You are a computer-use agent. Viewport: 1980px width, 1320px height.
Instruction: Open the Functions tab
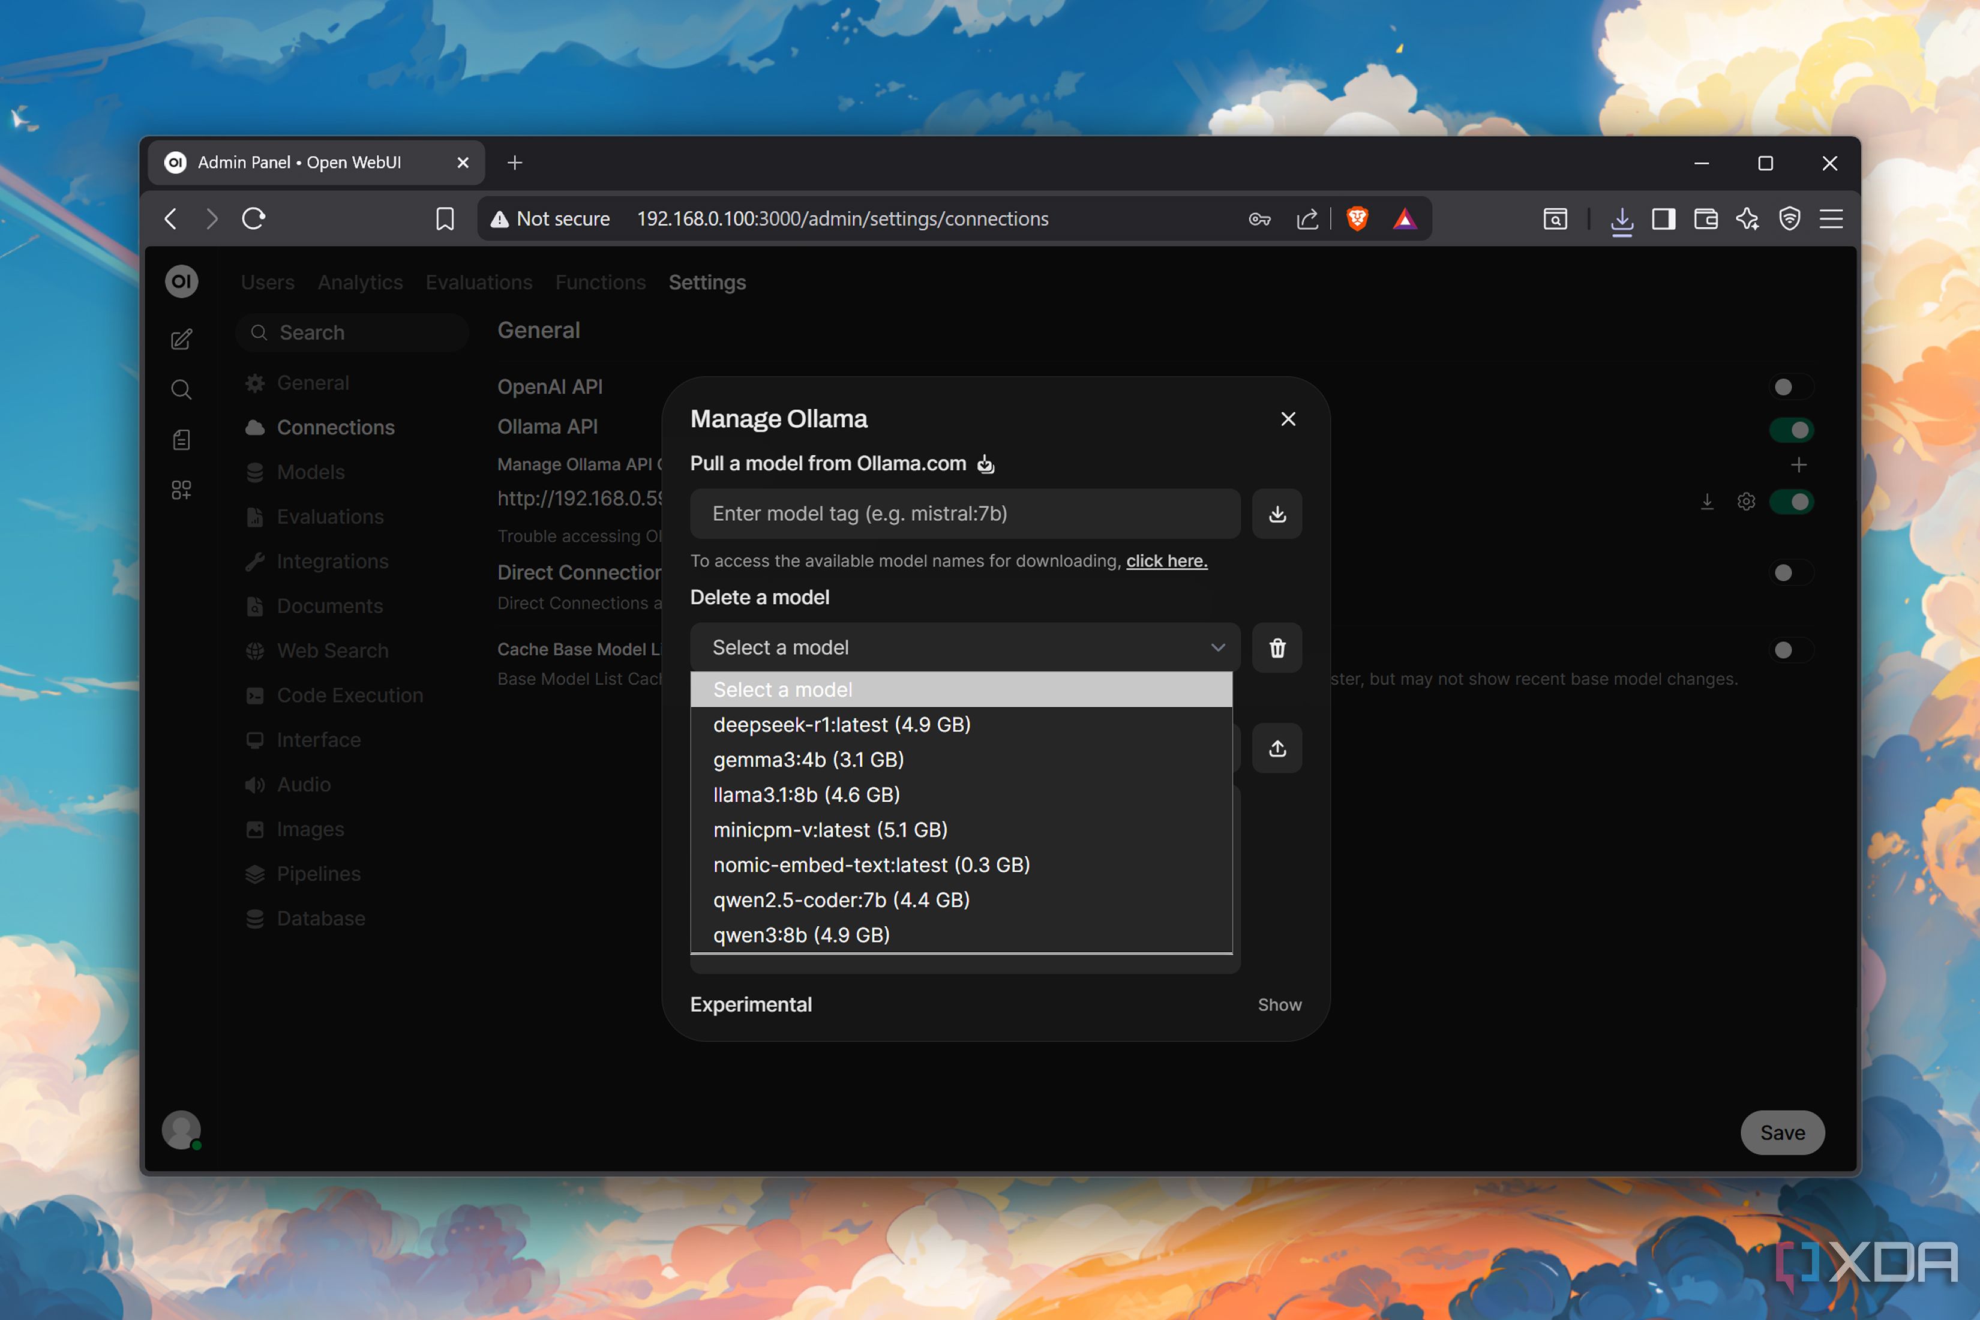[x=600, y=282]
